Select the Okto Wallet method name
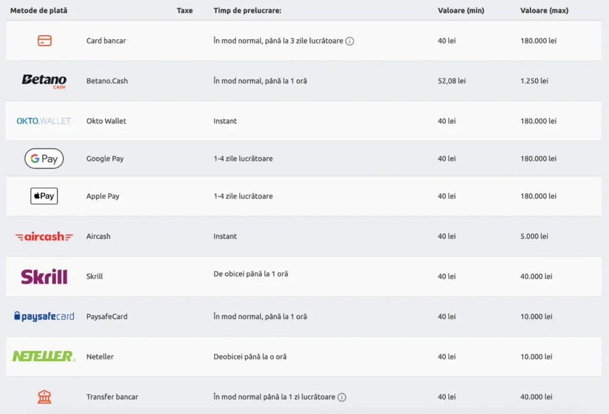This screenshot has height=414, width=609. 106,121
